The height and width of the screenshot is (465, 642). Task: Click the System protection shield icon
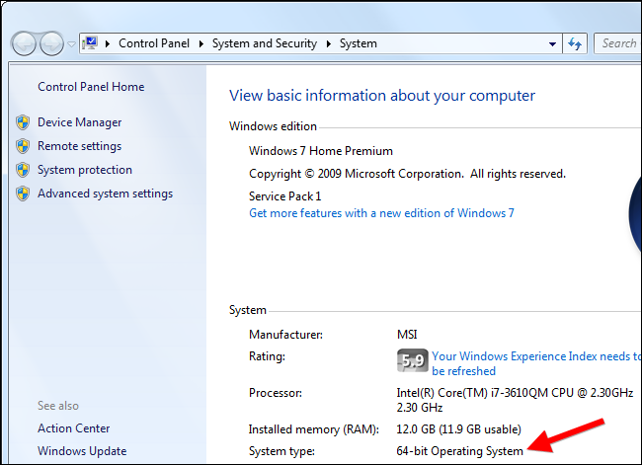tap(23, 170)
